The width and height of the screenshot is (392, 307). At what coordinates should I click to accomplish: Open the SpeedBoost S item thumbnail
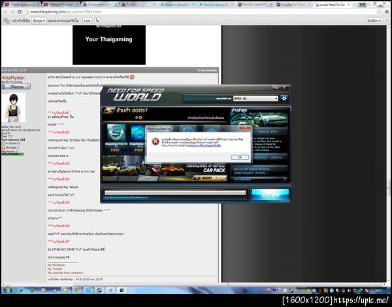click(116, 132)
